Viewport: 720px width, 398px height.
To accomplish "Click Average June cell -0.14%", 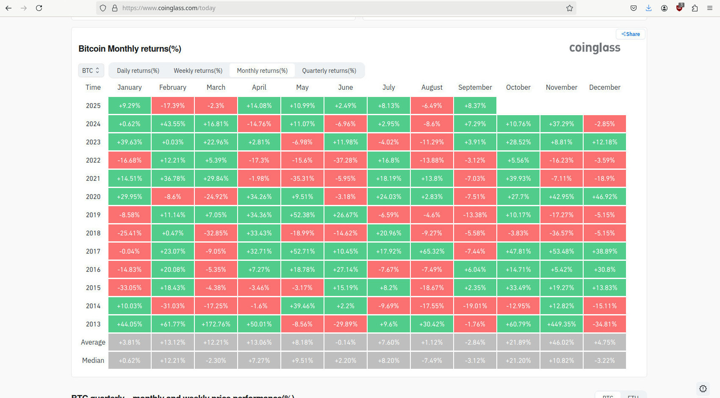I will (346, 343).
